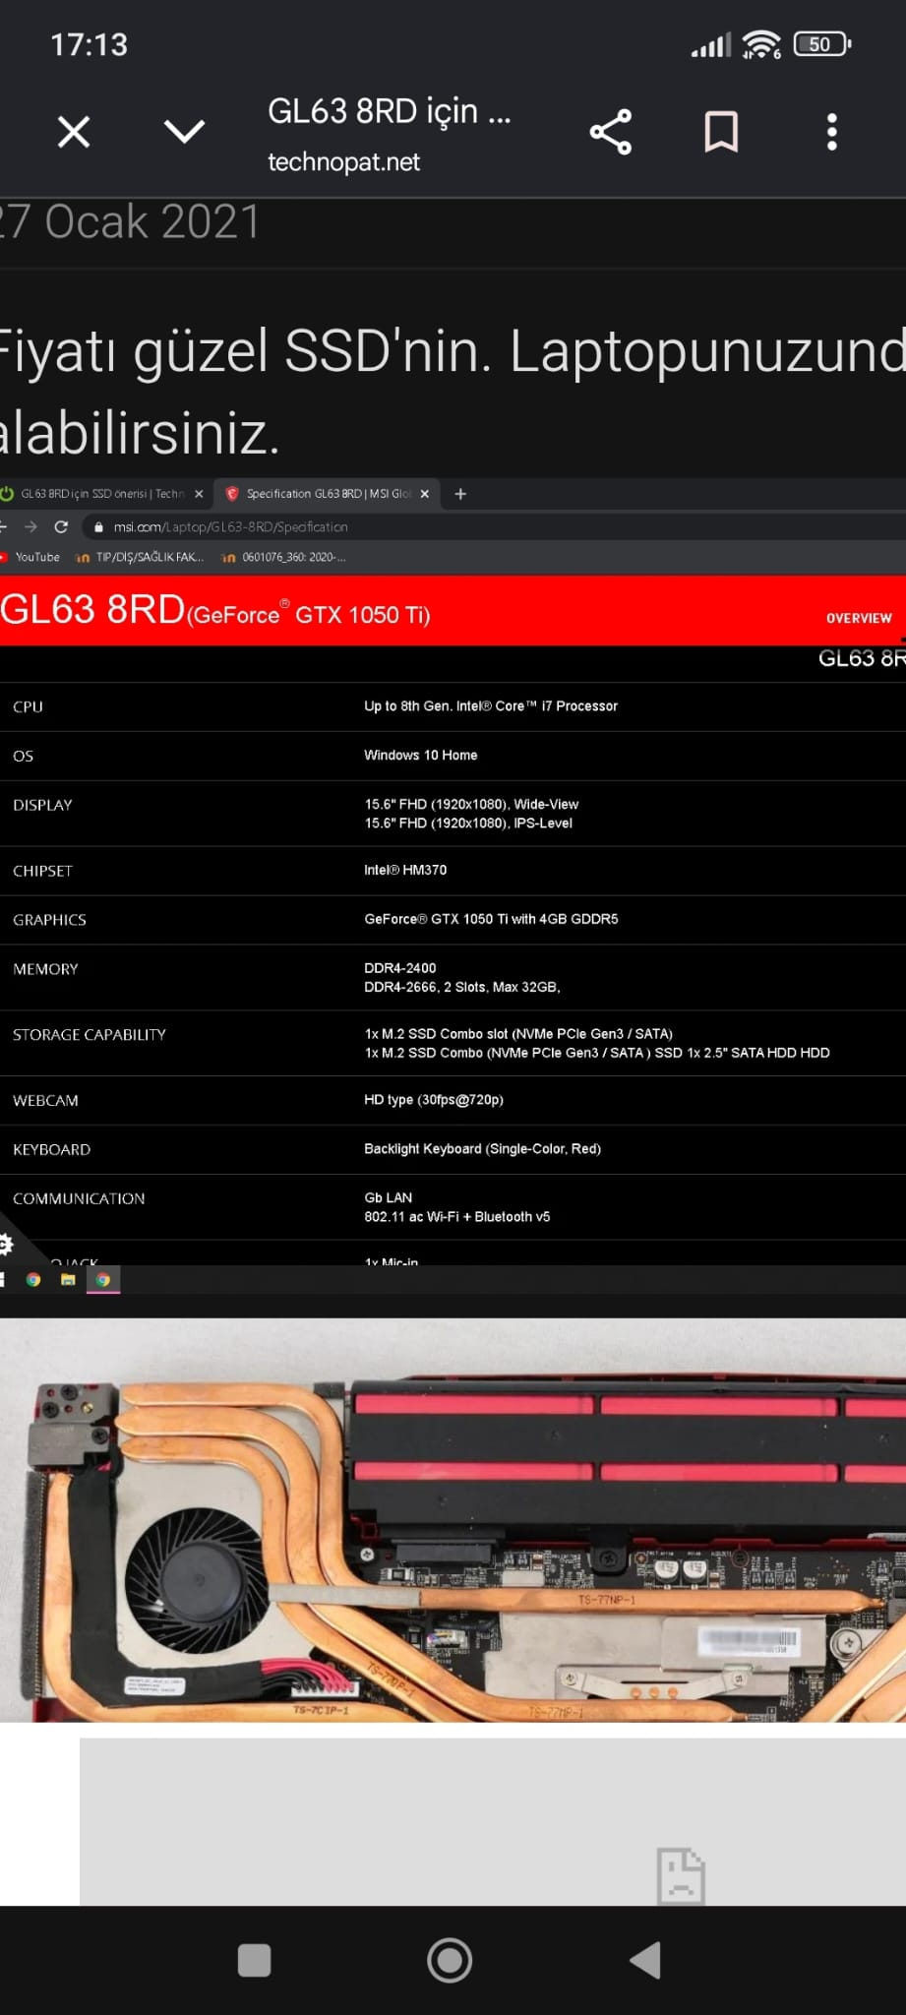Open the YouTube bookmark in the screenshot
Screen dimensions: 906x2015
pos(30,558)
